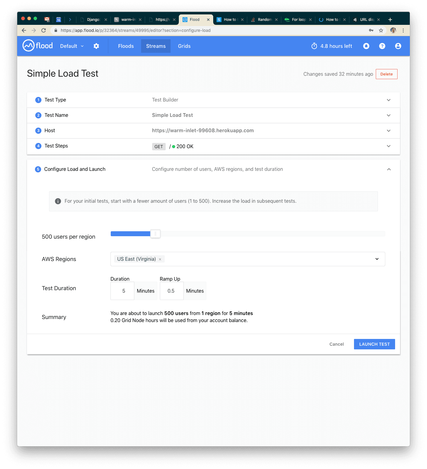Collapse Configure Load and Launch section
The width and height of the screenshot is (427, 469).
click(389, 169)
